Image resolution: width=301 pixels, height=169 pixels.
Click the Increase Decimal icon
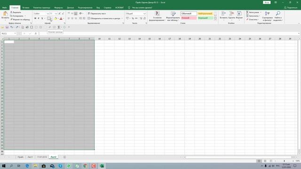(x=141, y=18)
